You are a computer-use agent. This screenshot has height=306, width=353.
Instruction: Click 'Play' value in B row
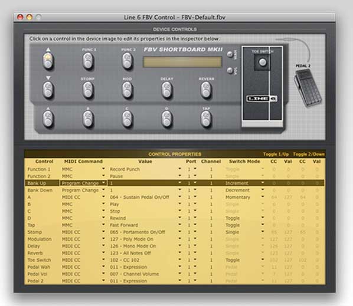point(115,204)
